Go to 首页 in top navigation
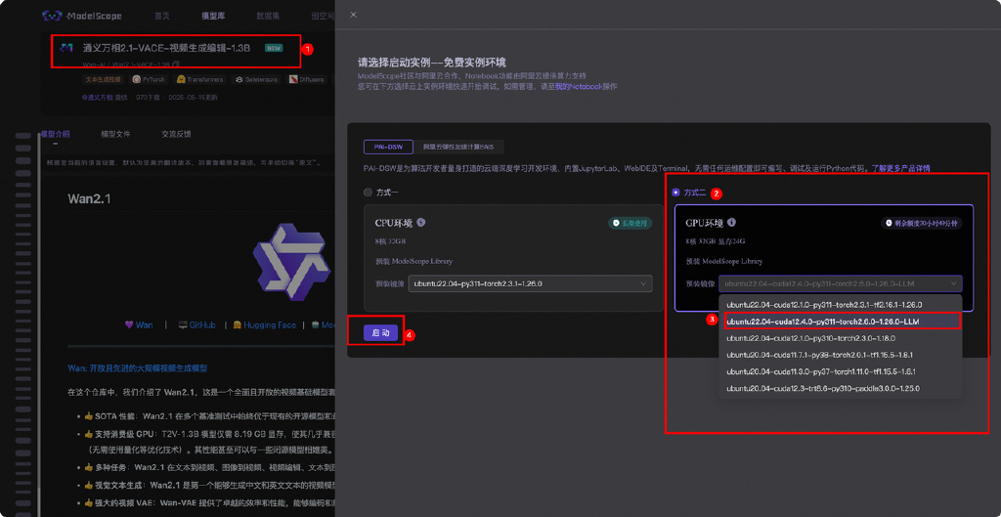Image resolution: width=1001 pixels, height=517 pixels. 162,16
